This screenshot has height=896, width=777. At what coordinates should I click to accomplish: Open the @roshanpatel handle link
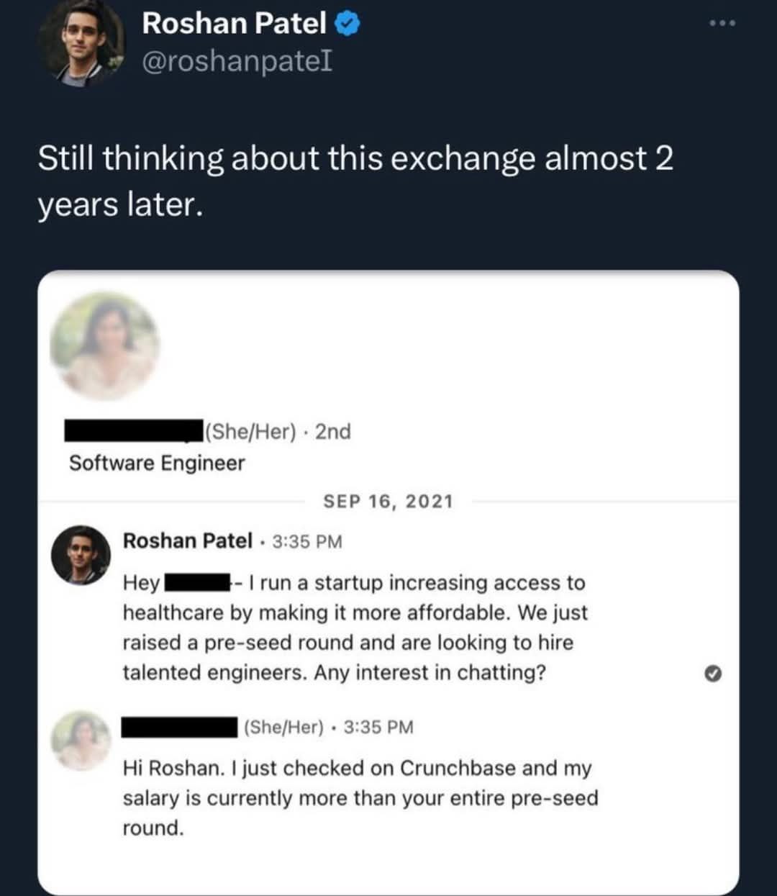tap(237, 62)
